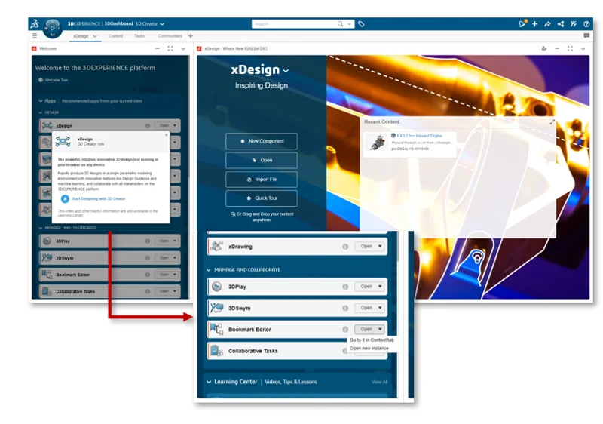Collapse the Learning Center section
Screen dimensions: 603x424
click(x=209, y=382)
